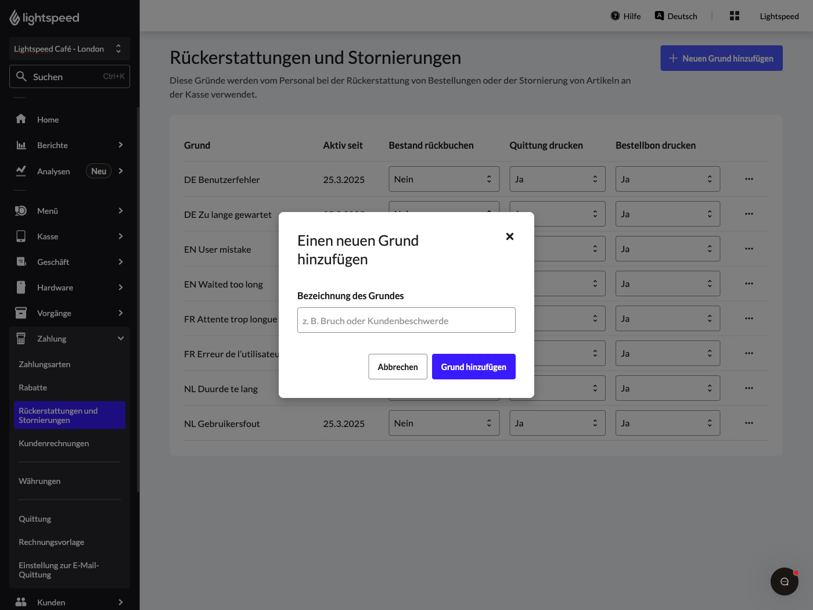Click the sidebar scrollbar
The height and width of the screenshot is (610, 813).
coord(138,299)
